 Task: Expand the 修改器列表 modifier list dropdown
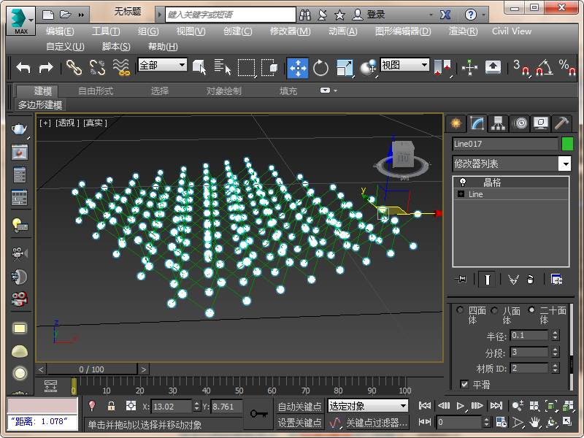pos(564,164)
